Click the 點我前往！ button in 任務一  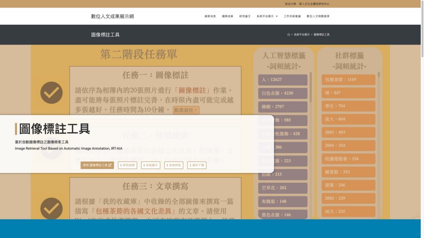coord(186,110)
